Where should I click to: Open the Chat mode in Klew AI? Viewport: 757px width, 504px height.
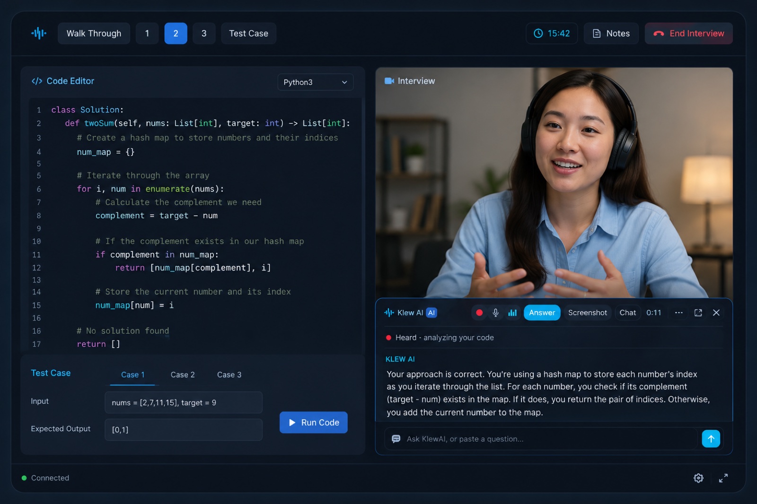tap(628, 313)
